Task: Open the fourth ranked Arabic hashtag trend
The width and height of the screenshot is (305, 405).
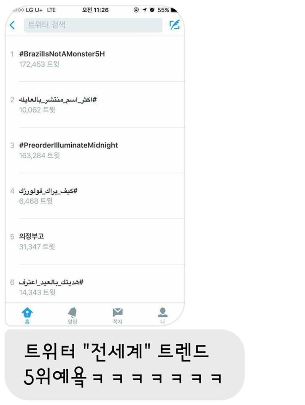Action: click(x=95, y=196)
